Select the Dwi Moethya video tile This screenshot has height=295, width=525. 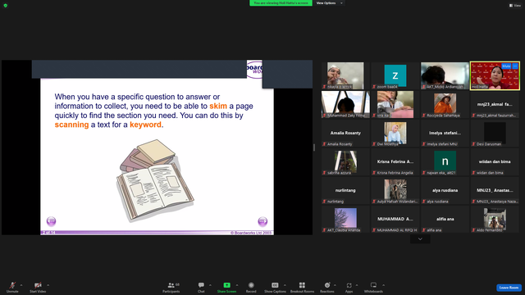point(395,133)
